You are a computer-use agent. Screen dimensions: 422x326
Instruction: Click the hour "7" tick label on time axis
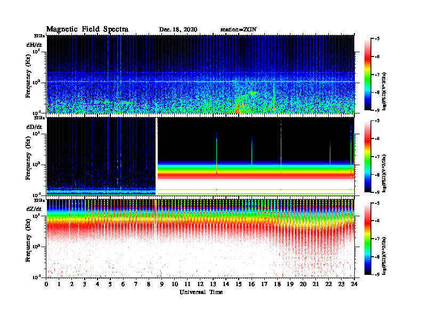136,284
